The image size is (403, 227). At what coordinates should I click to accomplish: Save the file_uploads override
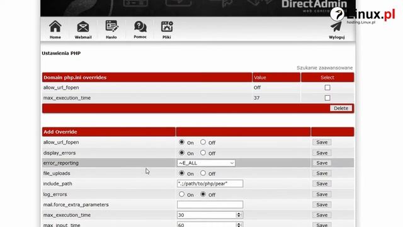tap(322, 173)
